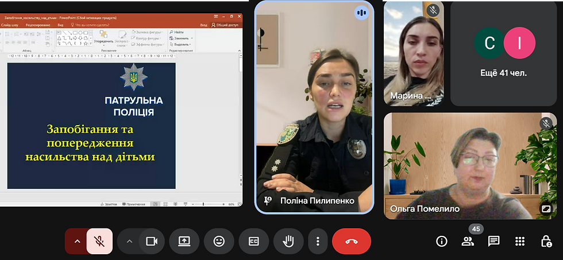Open the Вид ribbon tab

(x=61, y=25)
